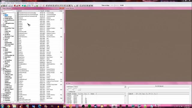Sort object list by Form ID header
The image size is (192, 108).
coord(42,11)
